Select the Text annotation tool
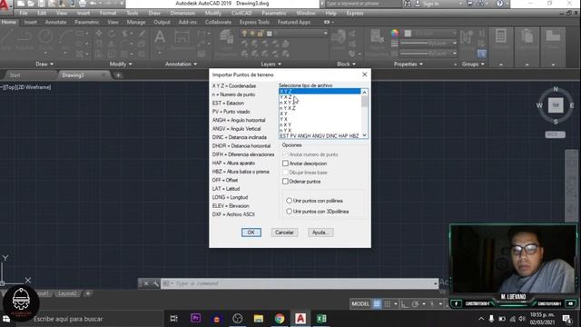Viewport: 581px width, 327px height. coord(160,39)
